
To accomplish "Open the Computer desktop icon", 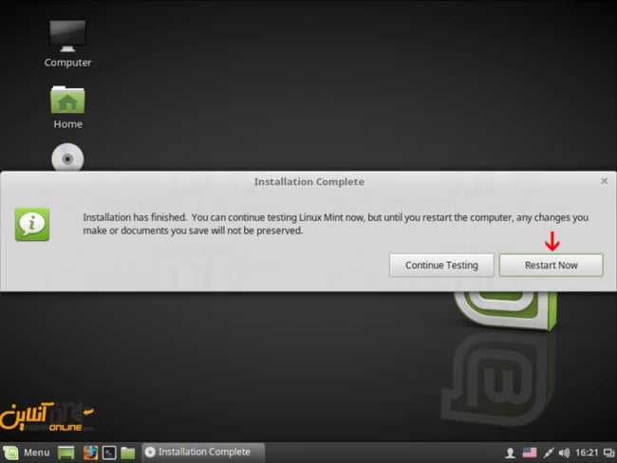I will click(x=67, y=44).
